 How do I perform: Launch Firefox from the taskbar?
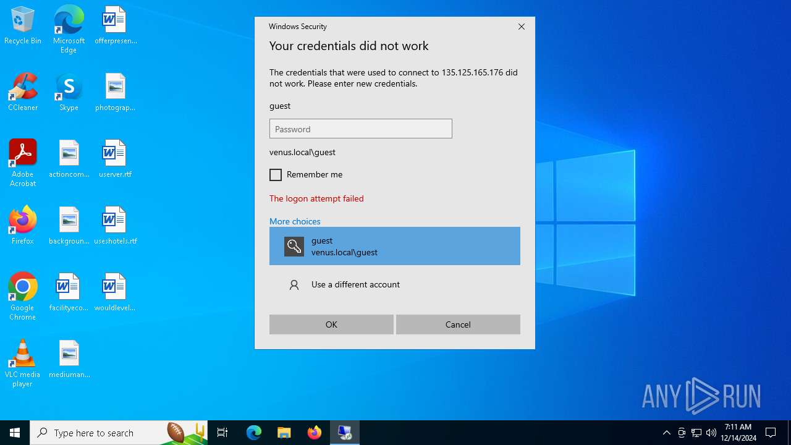coord(315,433)
